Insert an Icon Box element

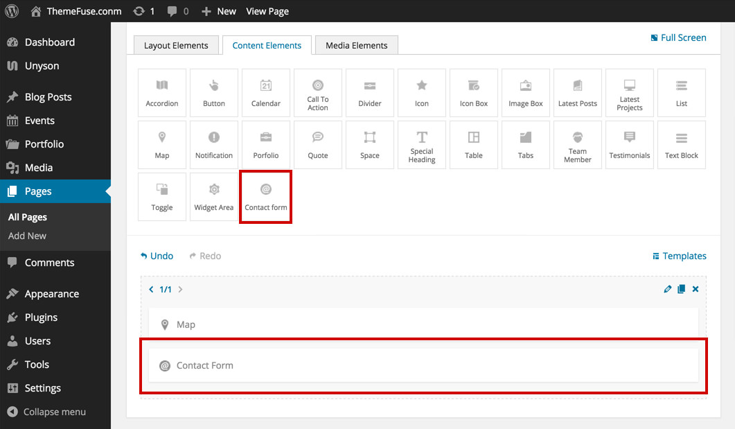click(x=473, y=93)
